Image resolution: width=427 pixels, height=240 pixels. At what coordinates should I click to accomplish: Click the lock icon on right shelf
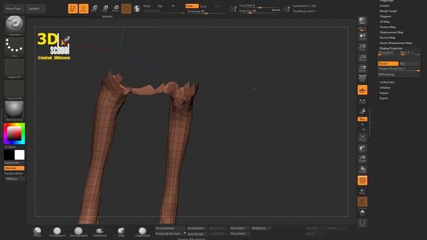[x=362, y=111]
